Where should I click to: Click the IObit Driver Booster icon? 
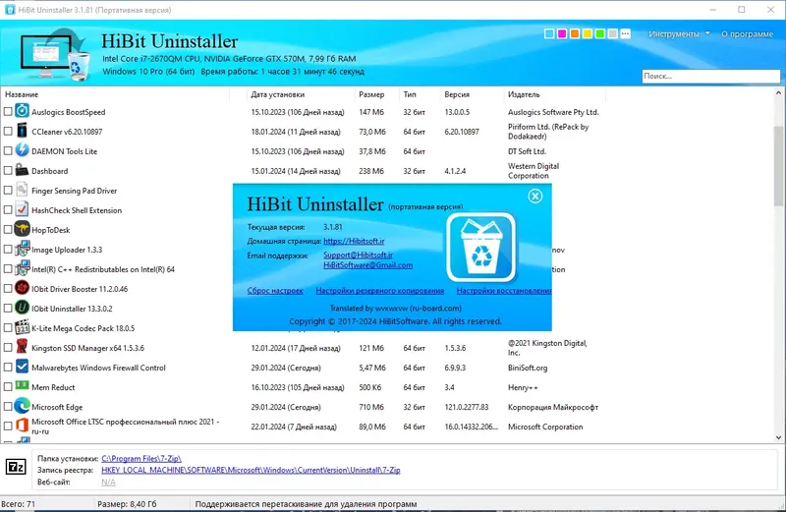point(22,288)
